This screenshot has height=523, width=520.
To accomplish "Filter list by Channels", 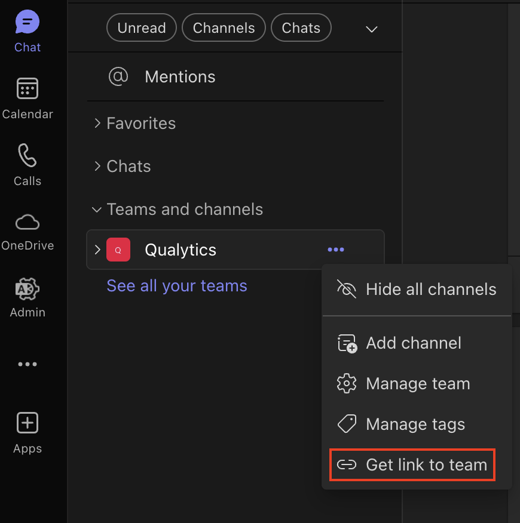I will tap(224, 27).
